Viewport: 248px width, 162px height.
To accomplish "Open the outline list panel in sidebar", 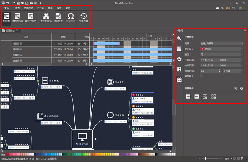I will (179, 49).
